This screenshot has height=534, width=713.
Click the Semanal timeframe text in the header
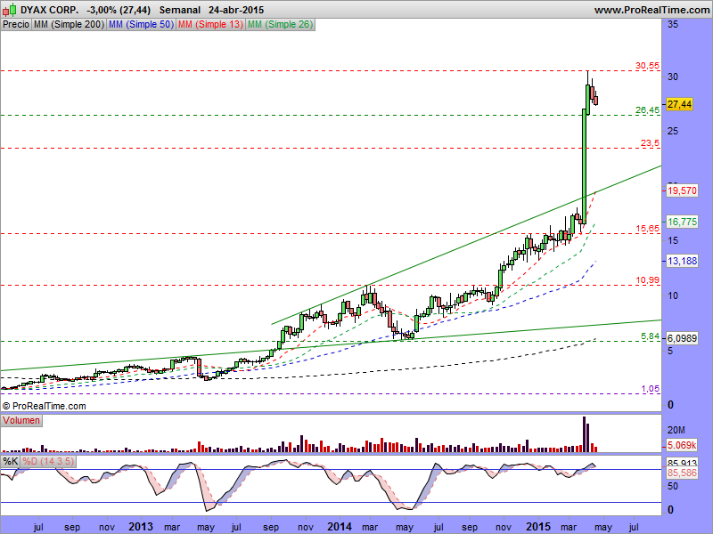(180, 10)
